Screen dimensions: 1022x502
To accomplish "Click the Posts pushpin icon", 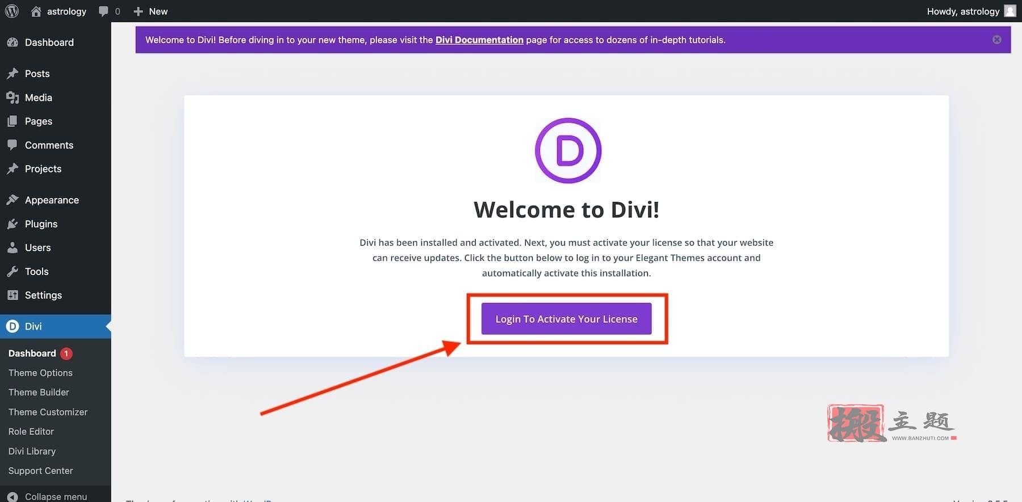I will [12, 73].
